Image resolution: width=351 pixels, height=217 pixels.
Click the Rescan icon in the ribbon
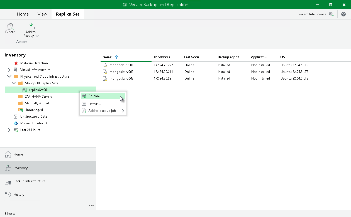click(x=10, y=29)
